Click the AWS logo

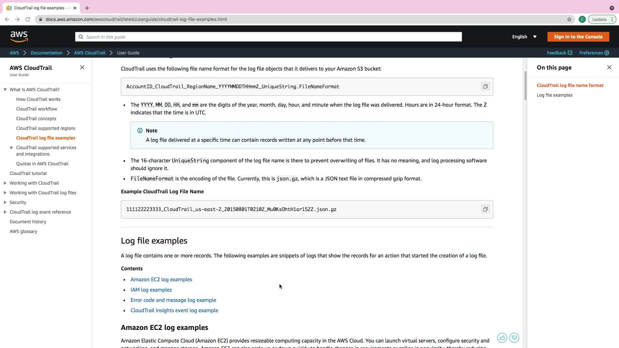pyautogui.click(x=19, y=37)
